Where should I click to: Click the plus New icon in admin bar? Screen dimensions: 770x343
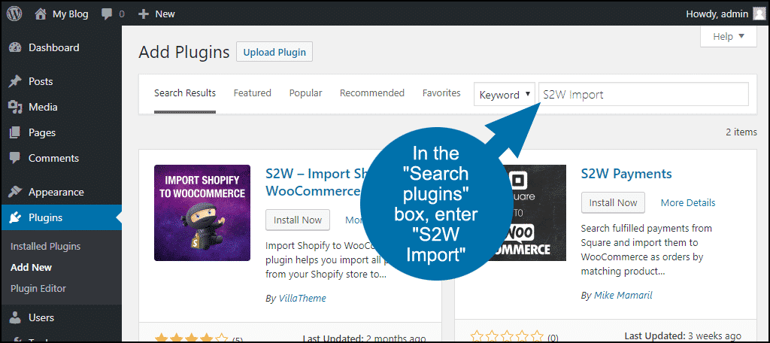pos(144,14)
